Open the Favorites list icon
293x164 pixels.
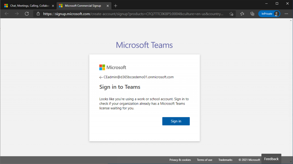coord(242,14)
